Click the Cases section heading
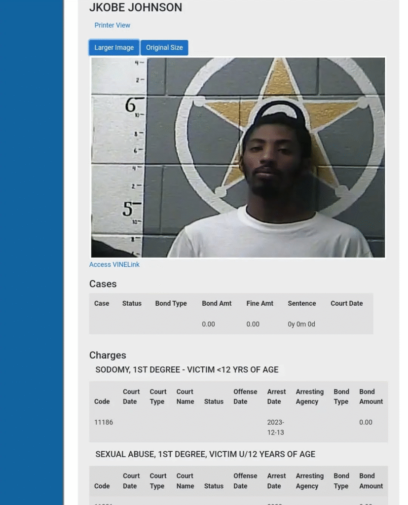 click(x=103, y=284)
